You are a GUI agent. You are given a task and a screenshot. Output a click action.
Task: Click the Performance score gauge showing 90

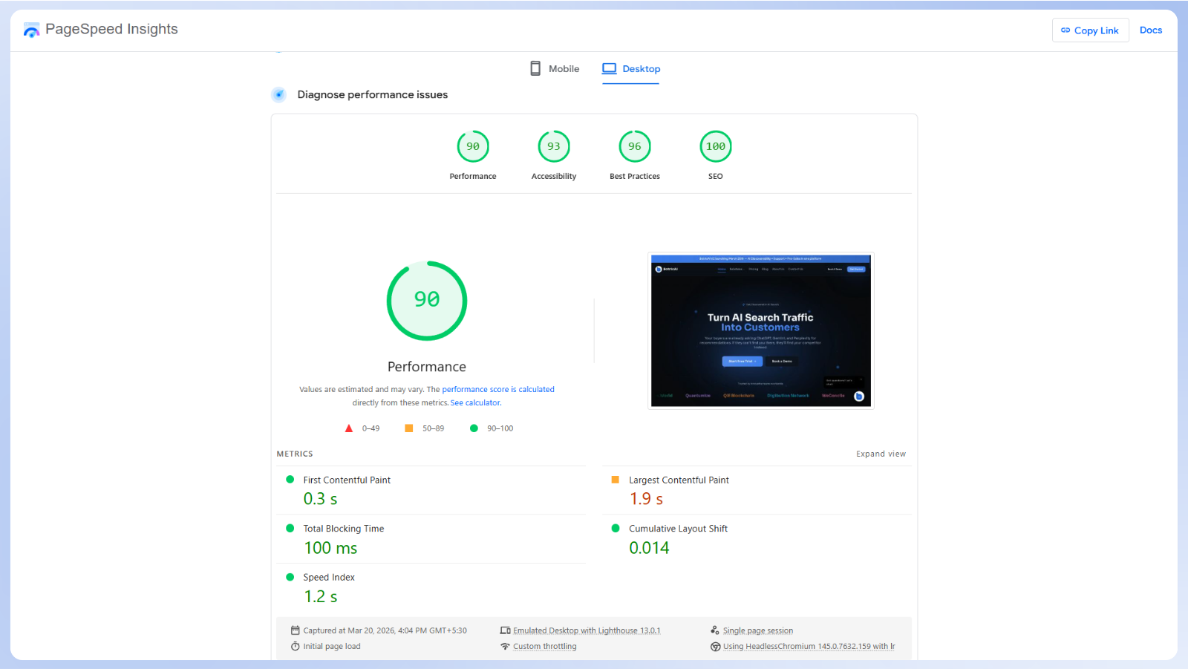point(473,147)
